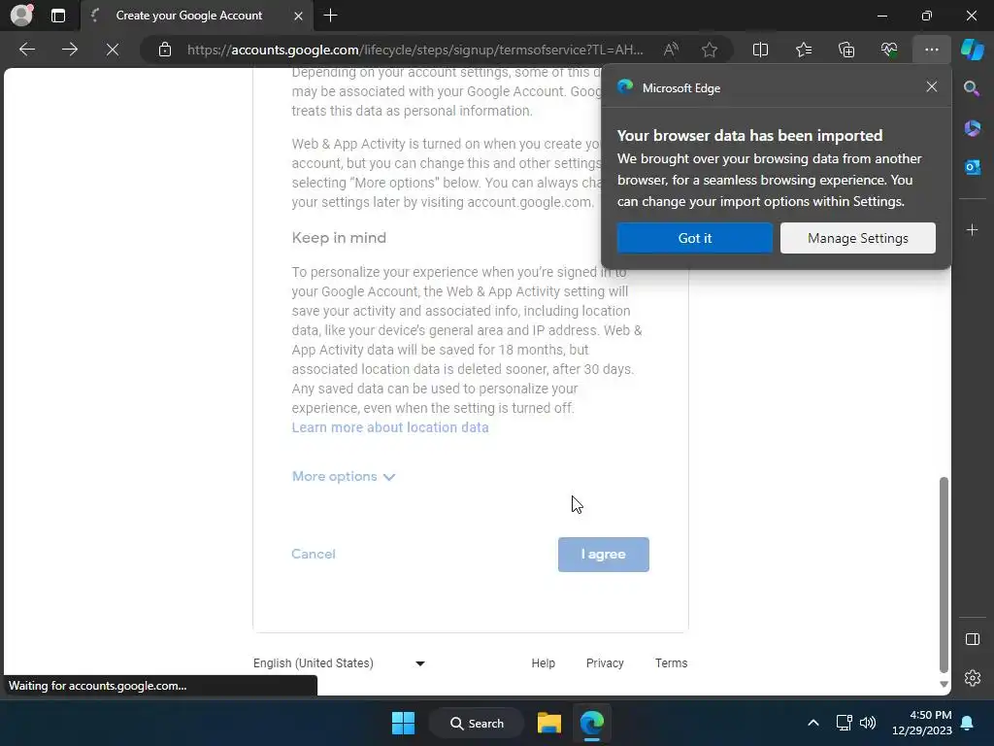Open volume control tray icon
The image size is (994, 746).
coord(867,723)
